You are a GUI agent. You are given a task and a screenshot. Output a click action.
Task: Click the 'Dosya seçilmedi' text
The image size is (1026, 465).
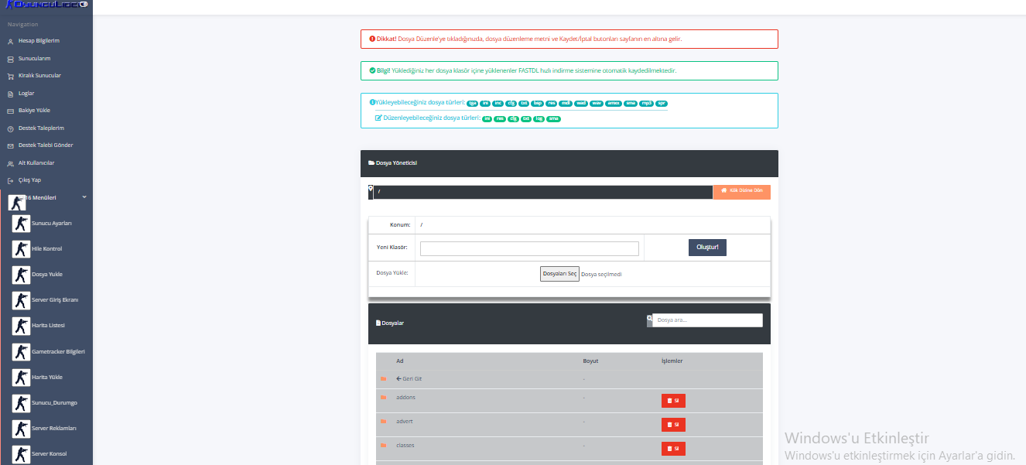point(601,275)
